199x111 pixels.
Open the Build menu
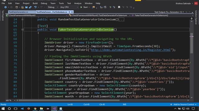pos(35,3)
